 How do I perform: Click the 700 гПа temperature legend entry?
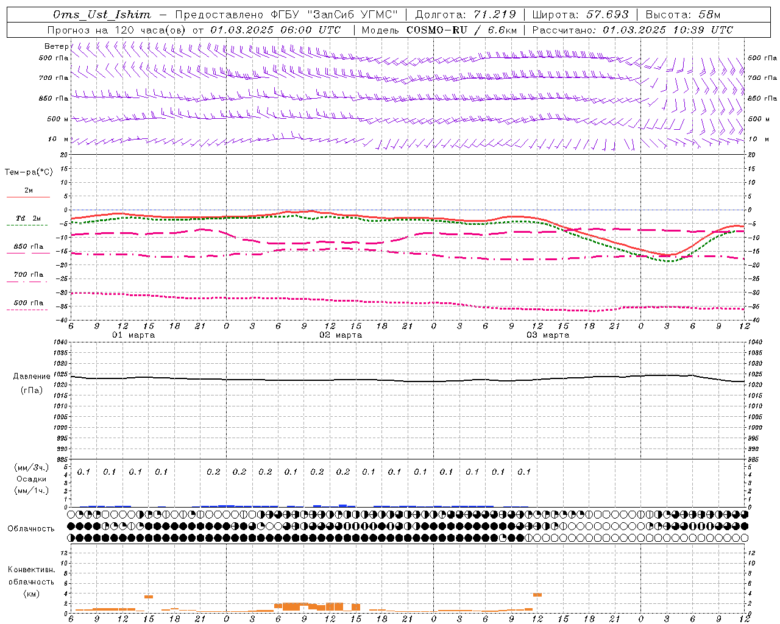coord(29,275)
